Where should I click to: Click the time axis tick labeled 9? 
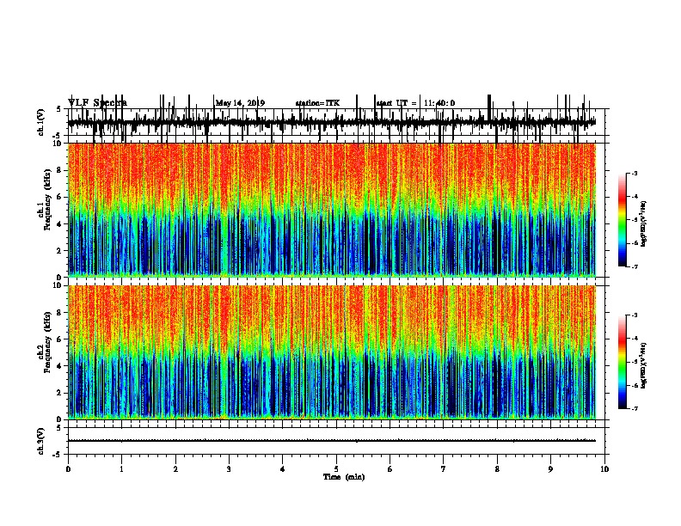tap(550, 469)
